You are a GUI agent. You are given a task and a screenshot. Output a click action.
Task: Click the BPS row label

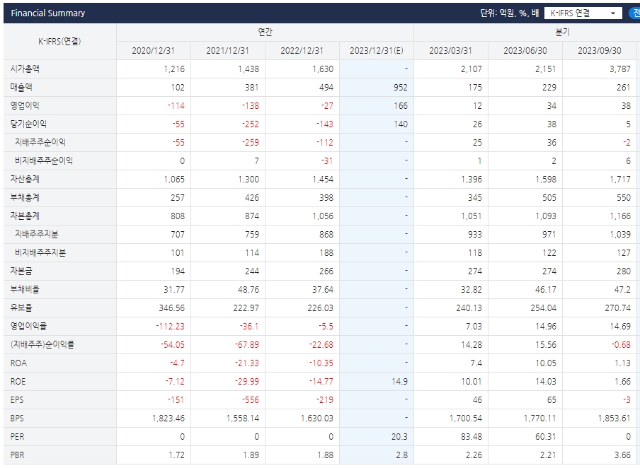(17, 418)
